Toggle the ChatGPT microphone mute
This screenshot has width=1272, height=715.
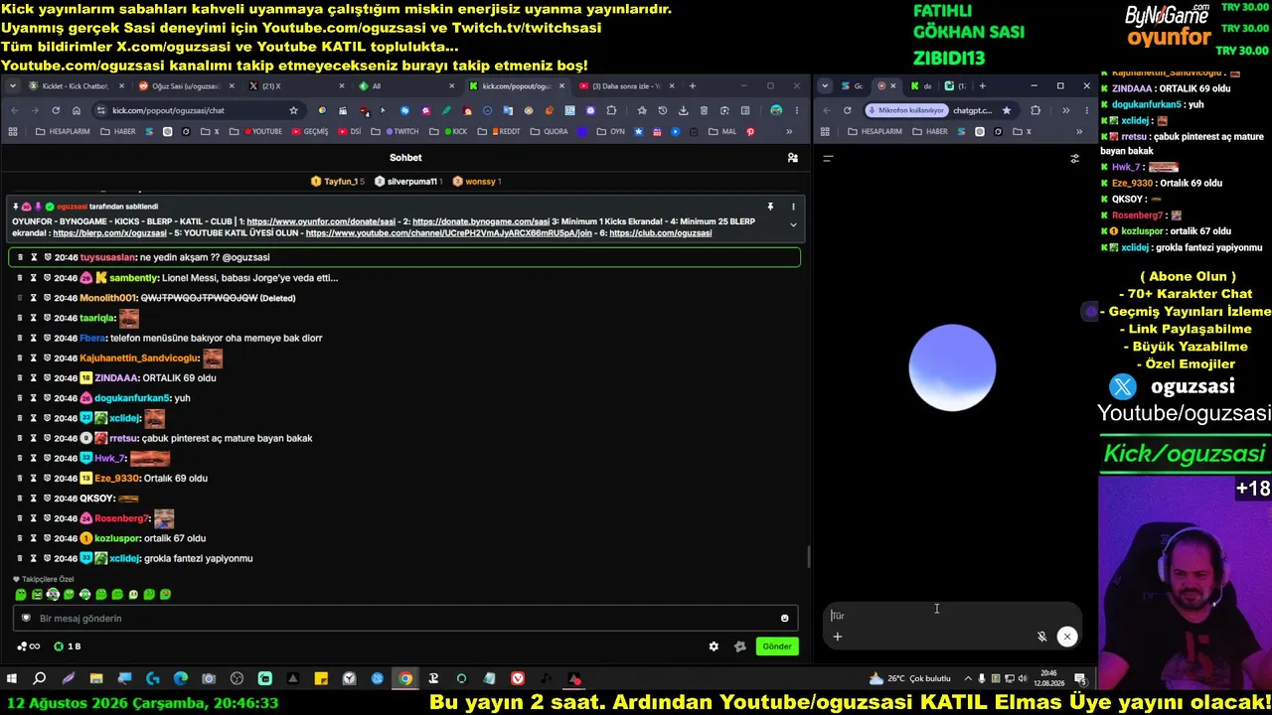1041,637
